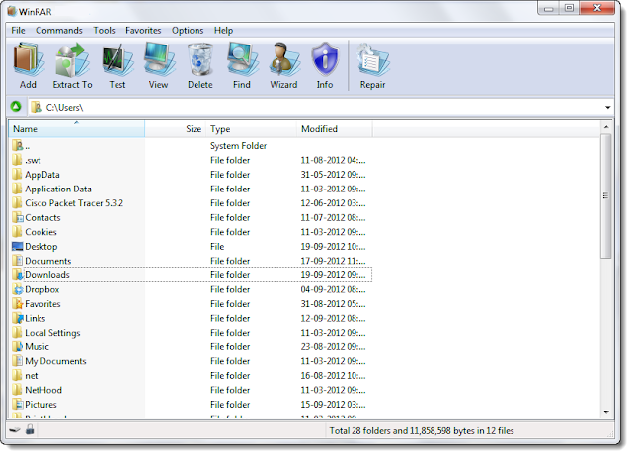Launch the Wizard toolbar icon
The width and height of the screenshot is (632, 456).
coord(284,60)
